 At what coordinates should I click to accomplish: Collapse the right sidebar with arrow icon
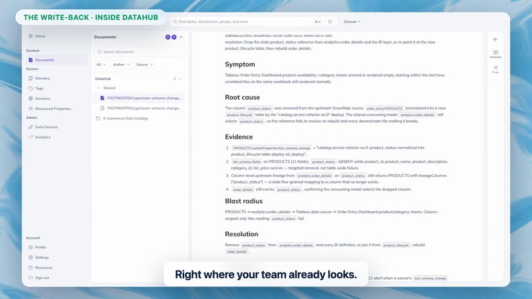coord(495,40)
